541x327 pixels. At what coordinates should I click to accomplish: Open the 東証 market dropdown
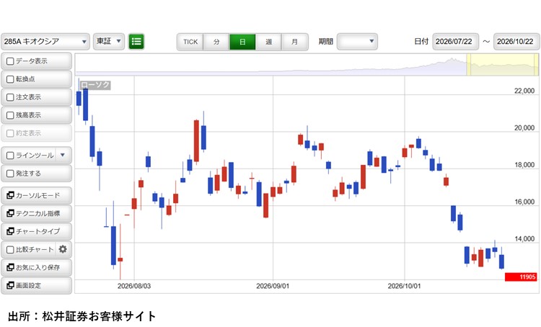tap(109, 42)
